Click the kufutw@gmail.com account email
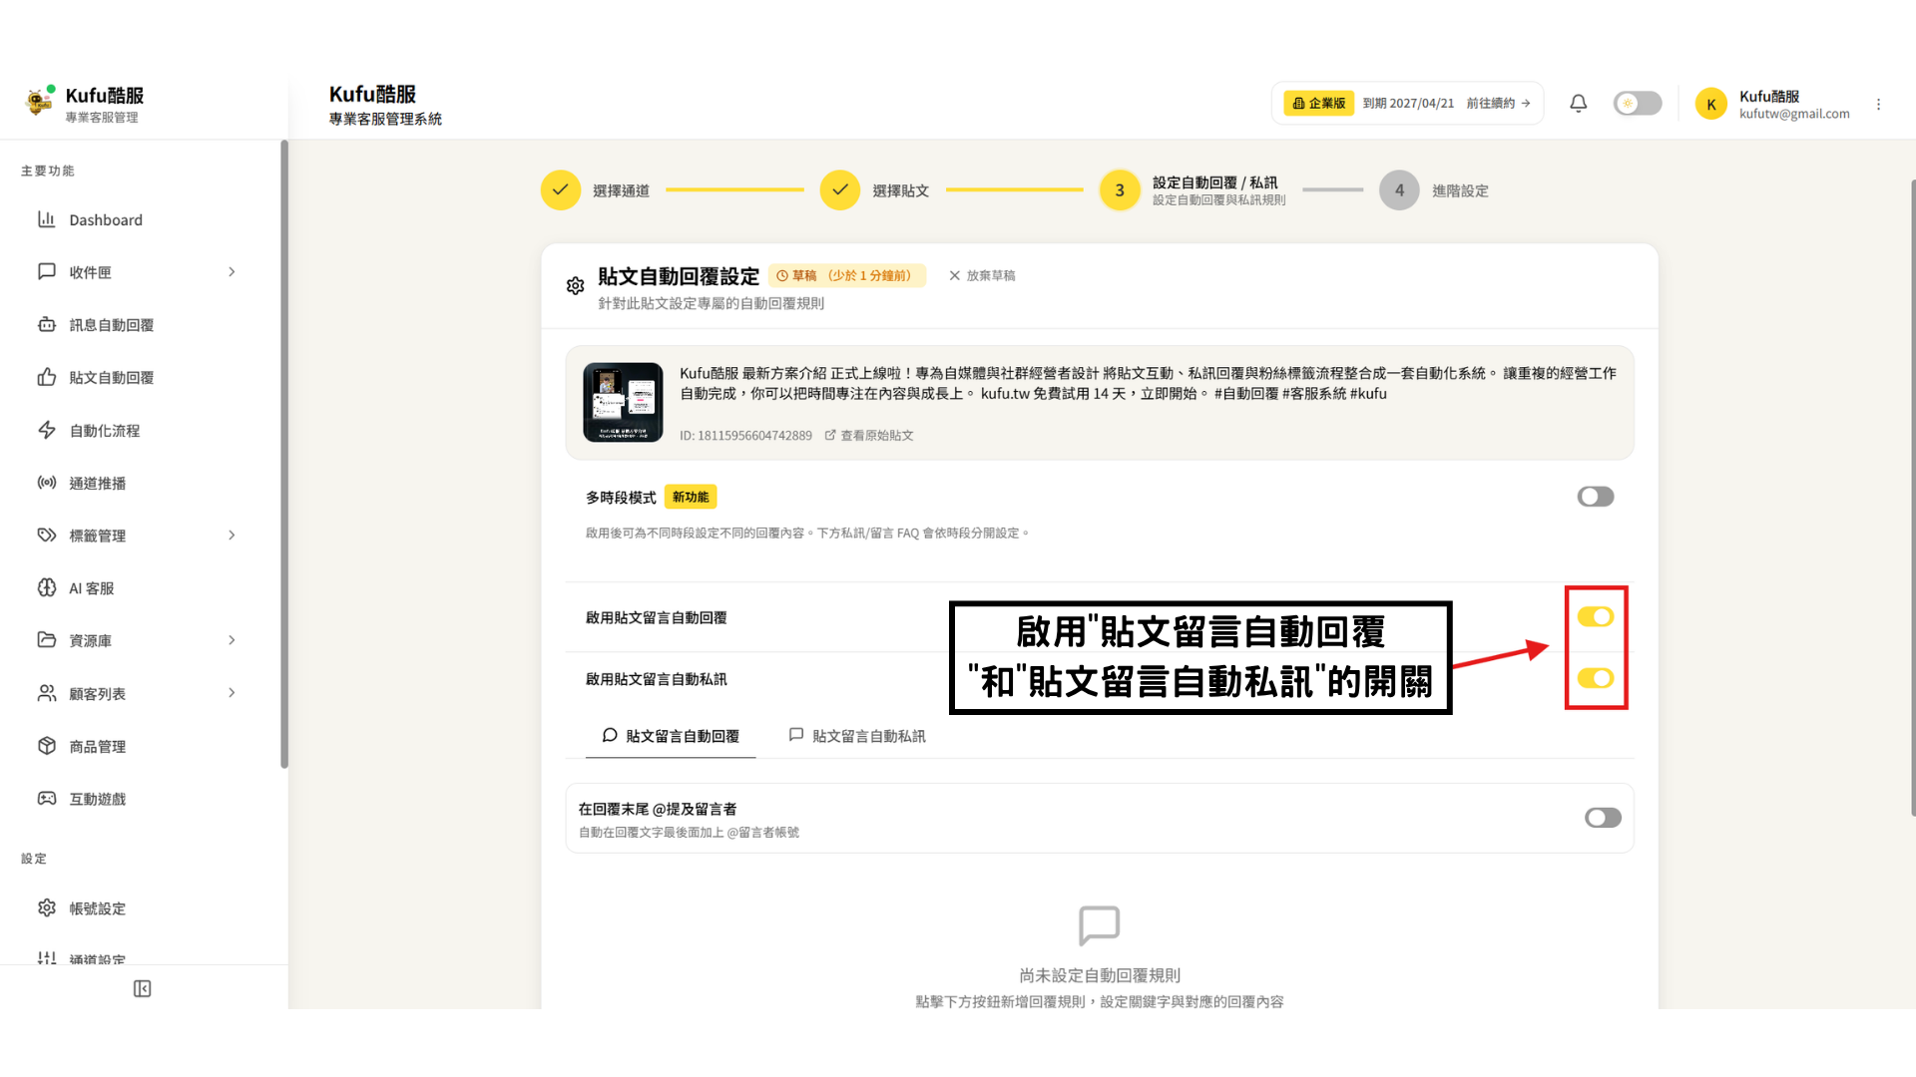1916x1077 pixels. (x=1794, y=114)
